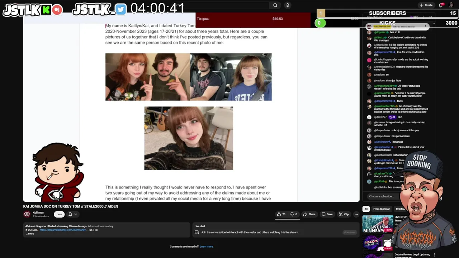Collapse the pinned chat banner arrow
Viewport: 459px width, 258px height.
[x=434, y=24]
